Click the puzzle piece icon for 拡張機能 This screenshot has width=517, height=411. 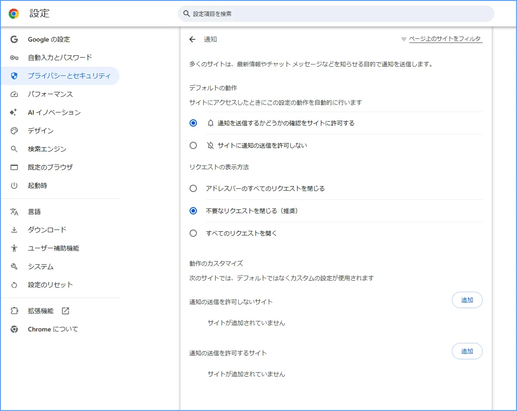pyautogui.click(x=14, y=310)
